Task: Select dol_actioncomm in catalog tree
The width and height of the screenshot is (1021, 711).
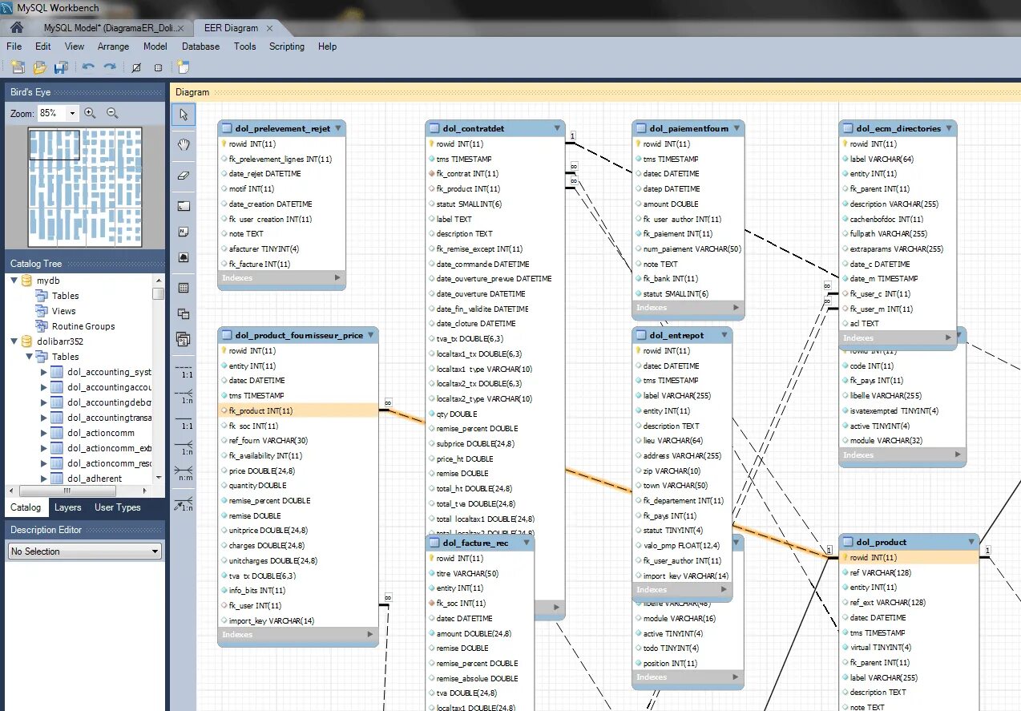Action: [x=101, y=433]
